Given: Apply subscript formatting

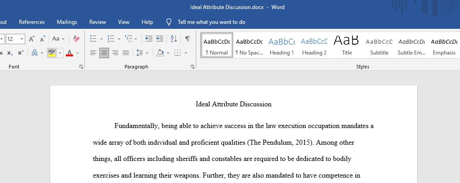Looking at the screenshot, I should pyautogui.click(x=10, y=53).
